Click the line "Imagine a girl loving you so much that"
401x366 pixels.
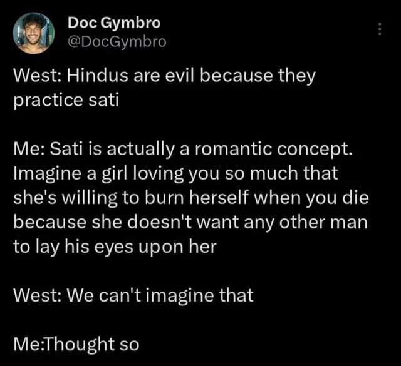pyautogui.click(x=175, y=173)
